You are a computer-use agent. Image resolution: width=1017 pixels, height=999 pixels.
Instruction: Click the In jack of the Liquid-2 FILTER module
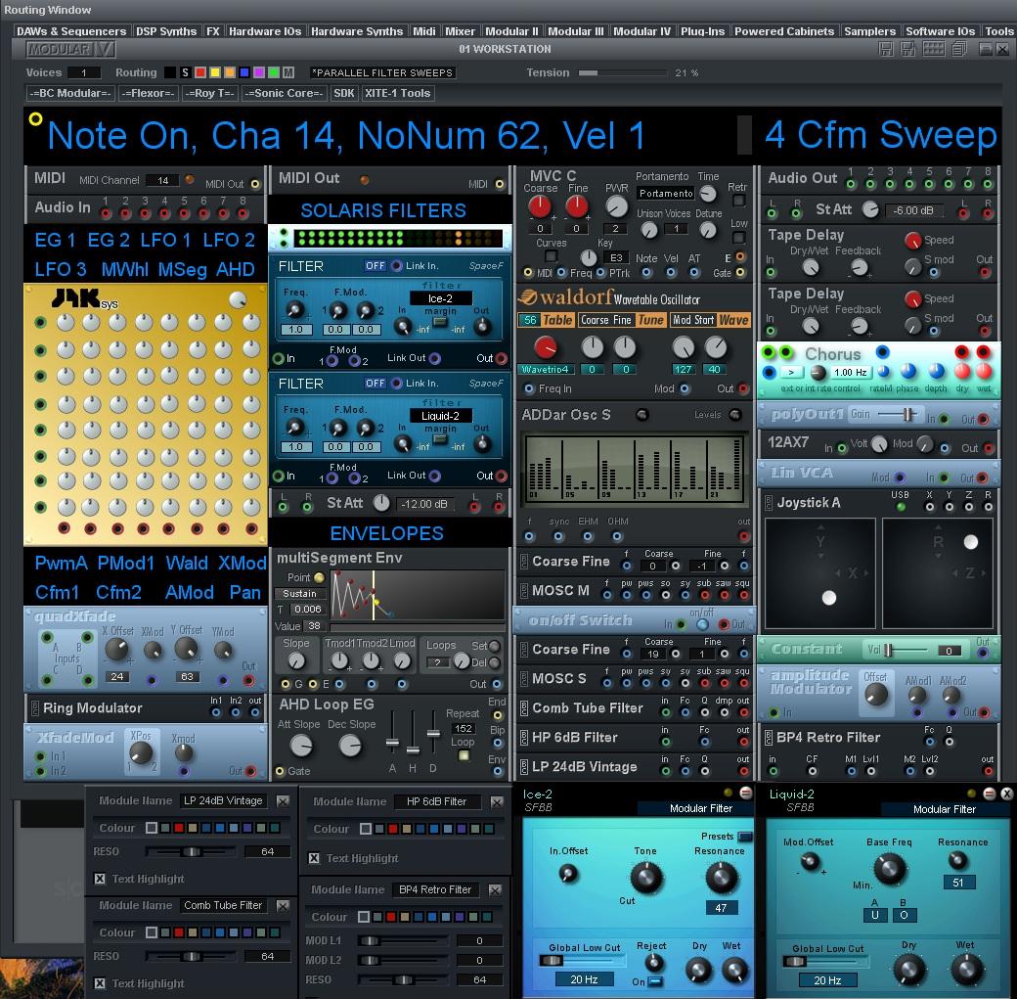pyautogui.click(x=279, y=476)
